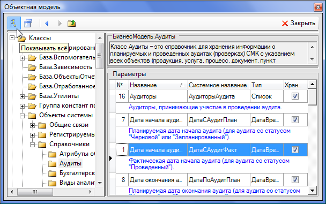Click the АудиторыАудита system name cell
This screenshot has width=326, height=204.
click(219, 96)
